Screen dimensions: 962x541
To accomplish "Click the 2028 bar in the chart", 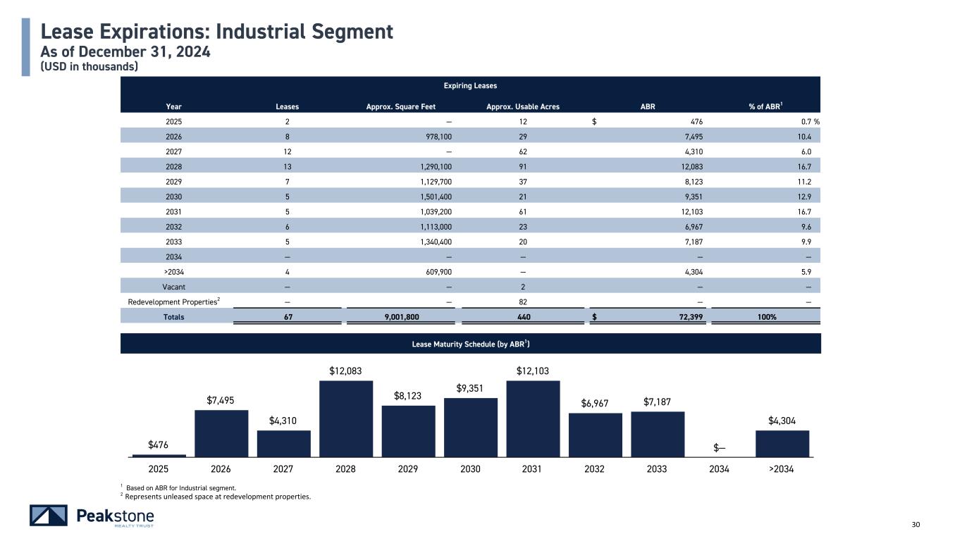I will point(345,419).
